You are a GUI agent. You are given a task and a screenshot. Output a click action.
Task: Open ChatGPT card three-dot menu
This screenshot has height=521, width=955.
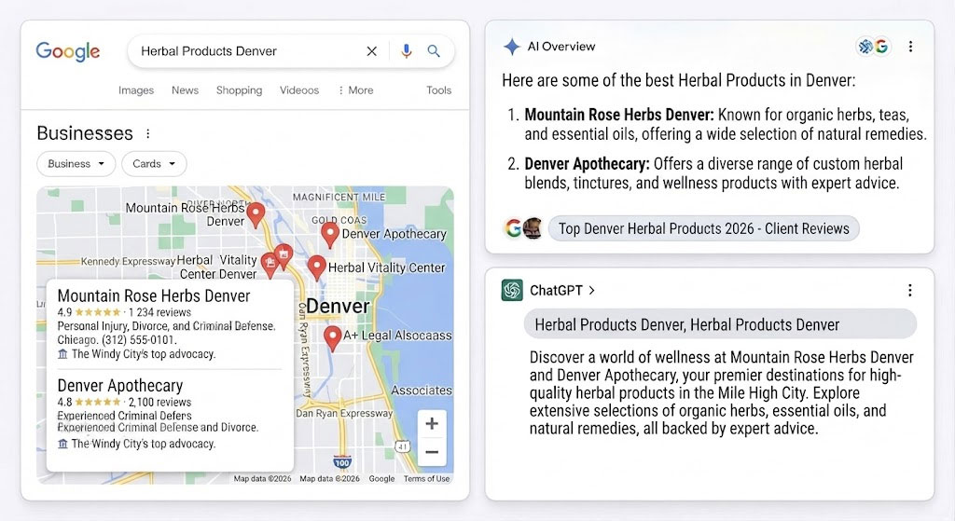click(x=909, y=290)
